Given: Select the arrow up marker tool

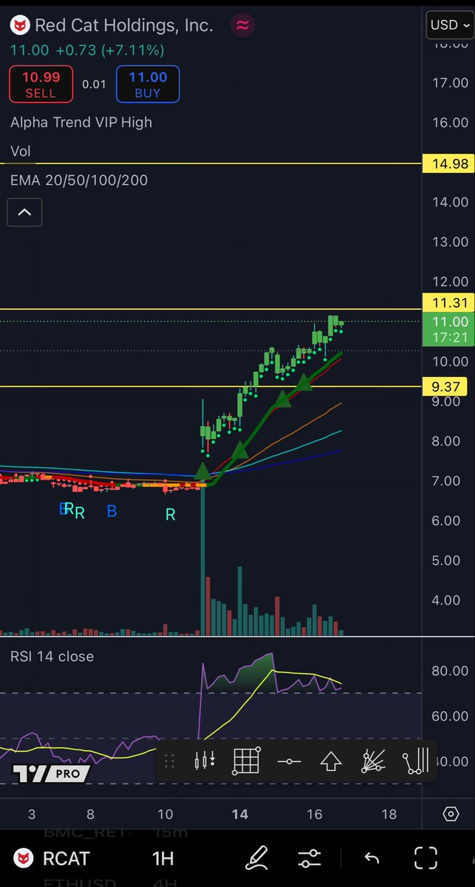Looking at the screenshot, I should (331, 761).
